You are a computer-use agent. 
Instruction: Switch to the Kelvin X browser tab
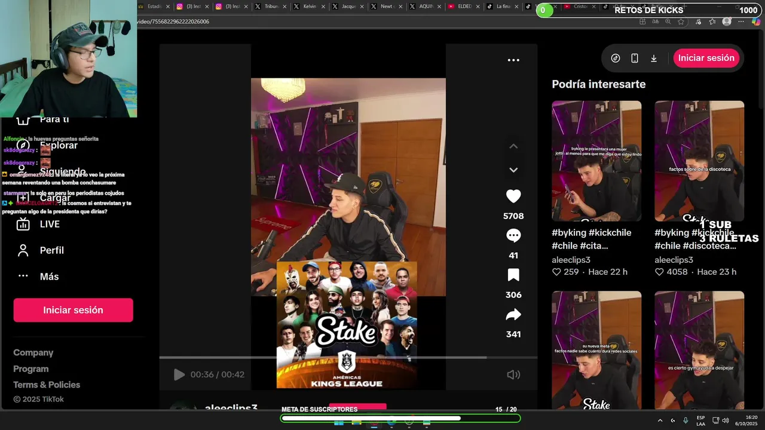coord(310,7)
